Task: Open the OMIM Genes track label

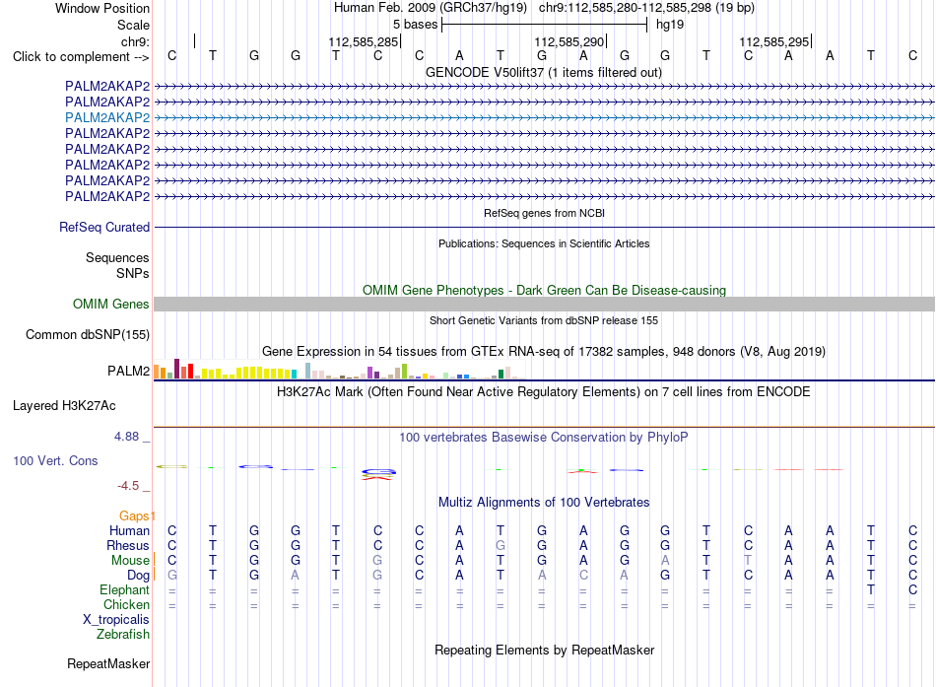Action: (111, 304)
